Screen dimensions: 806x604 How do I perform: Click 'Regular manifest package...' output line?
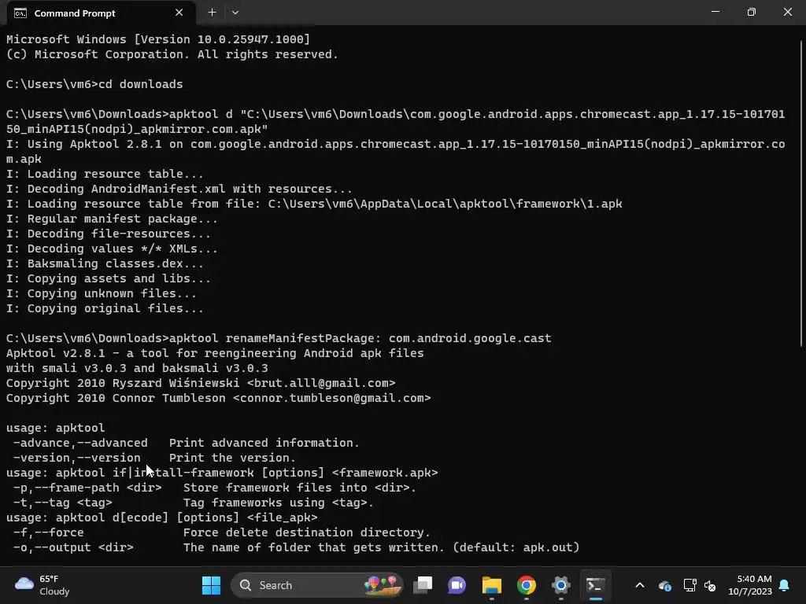[x=112, y=219]
